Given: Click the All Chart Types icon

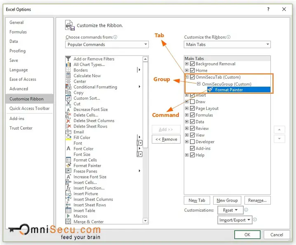Looking at the screenshot, I should 68,64.
